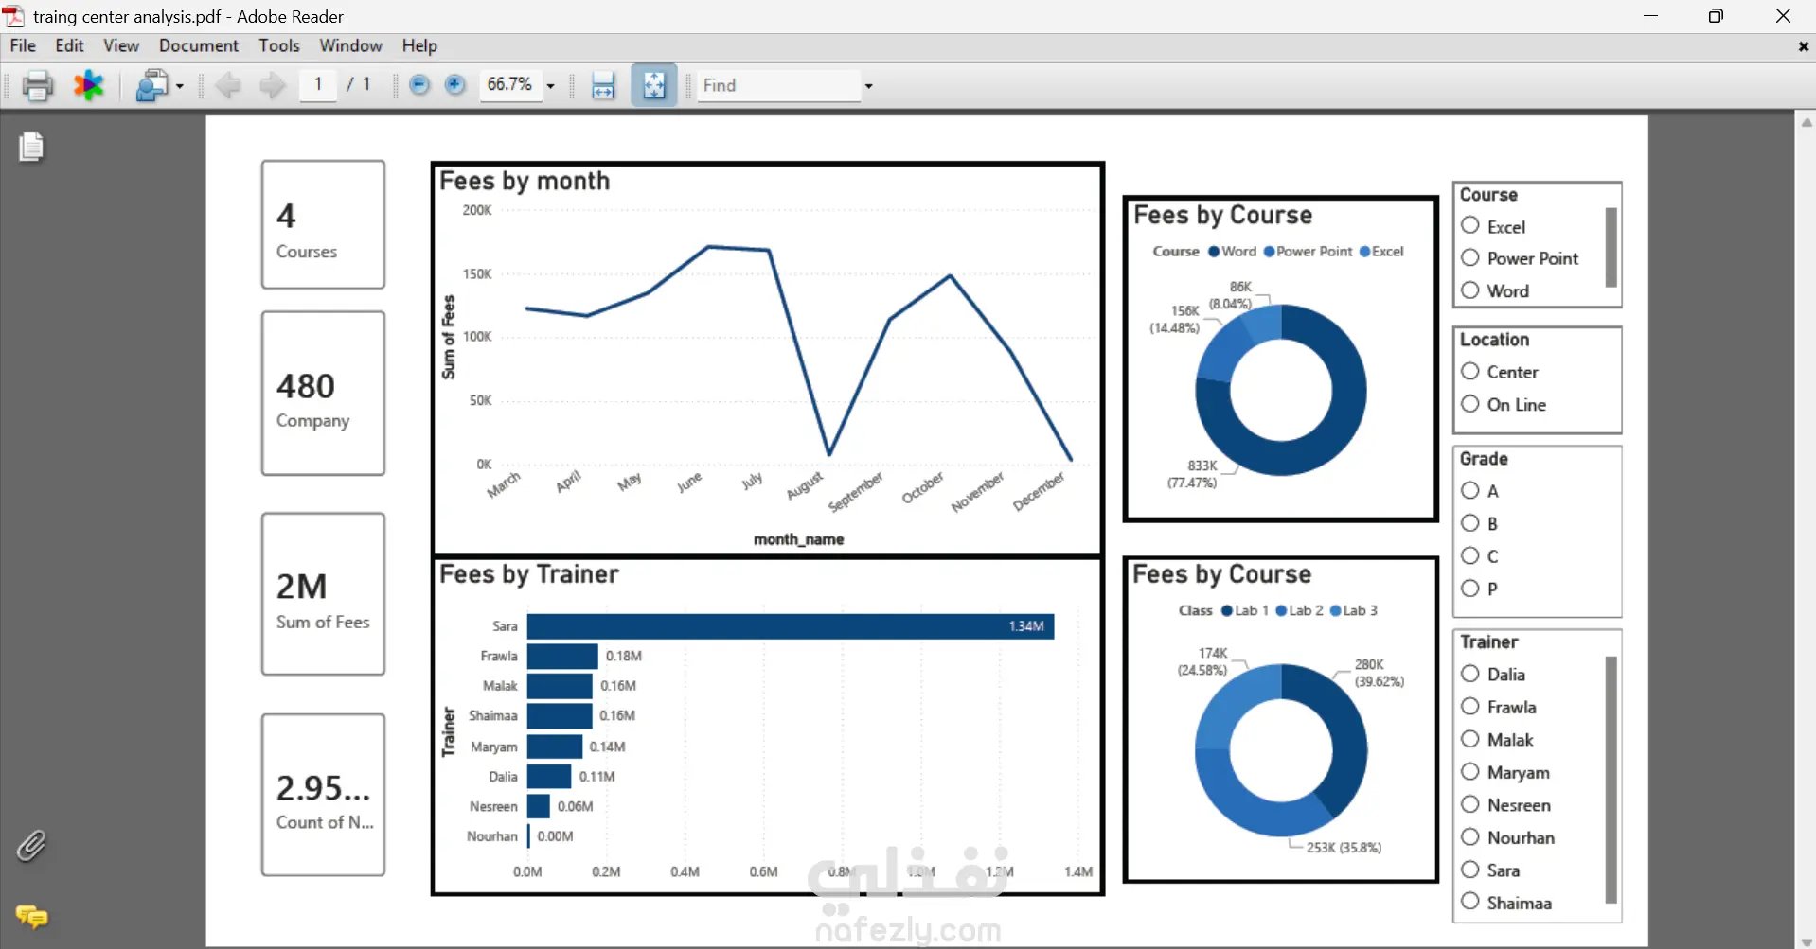Open the Help menu
The width and height of the screenshot is (1816, 949).
[419, 45]
